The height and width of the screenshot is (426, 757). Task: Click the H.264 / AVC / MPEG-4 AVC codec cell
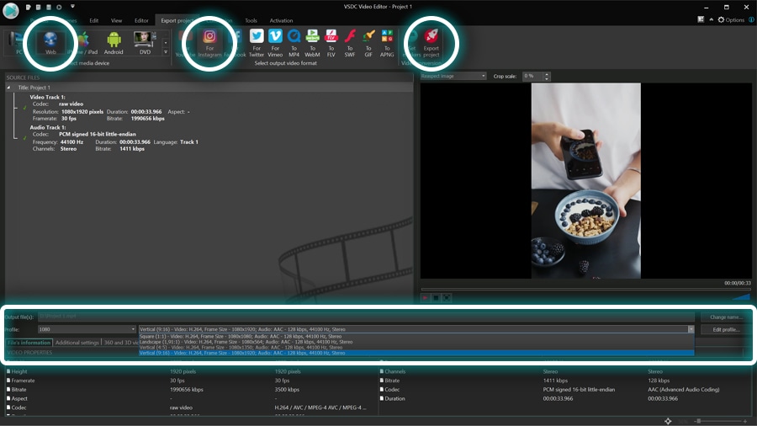point(320,407)
